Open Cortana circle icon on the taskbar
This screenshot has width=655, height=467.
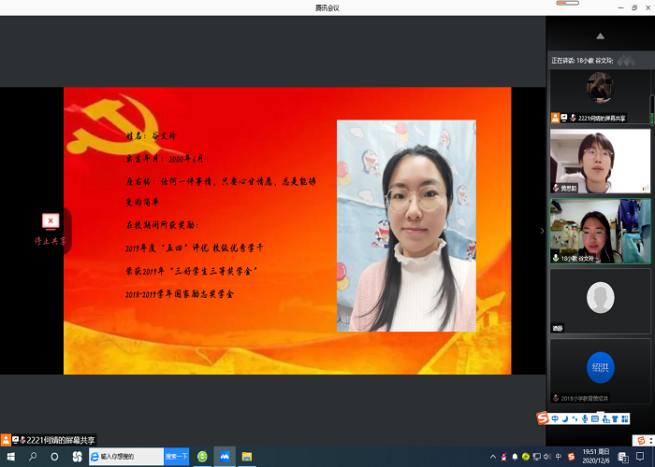point(54,457)
